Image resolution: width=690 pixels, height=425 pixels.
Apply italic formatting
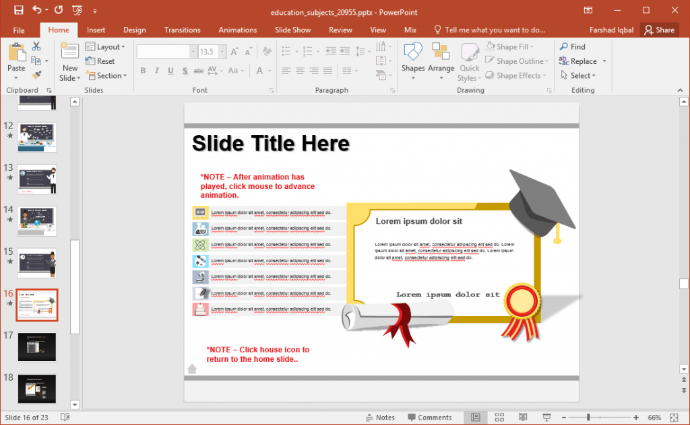[156, 70]
